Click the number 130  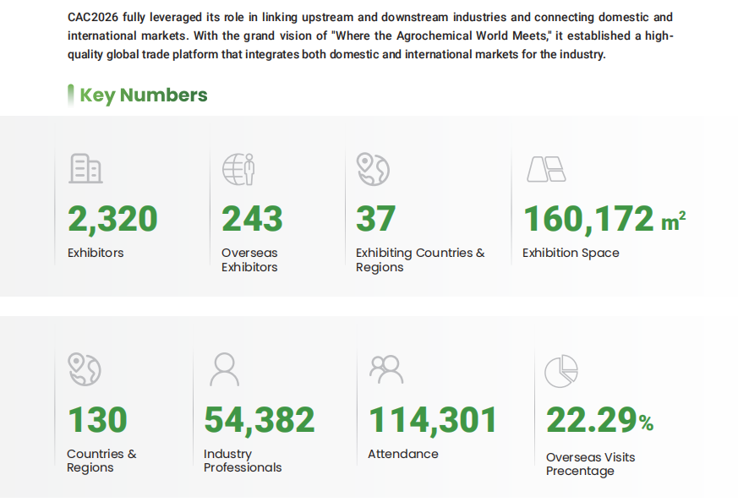97,420
